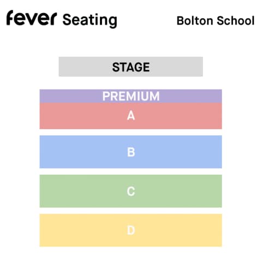Click the letter C label
The image size is (262, 262).
131,192
